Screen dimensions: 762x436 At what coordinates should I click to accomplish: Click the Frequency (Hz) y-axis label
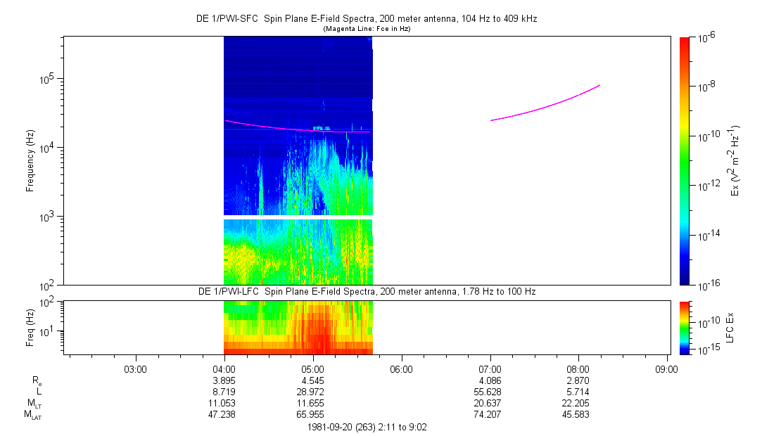click(30, 160)
